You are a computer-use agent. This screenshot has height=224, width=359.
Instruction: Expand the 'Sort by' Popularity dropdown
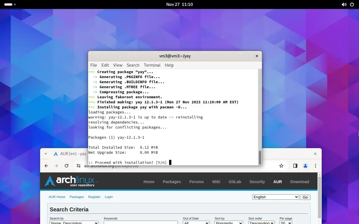(229, 223)
